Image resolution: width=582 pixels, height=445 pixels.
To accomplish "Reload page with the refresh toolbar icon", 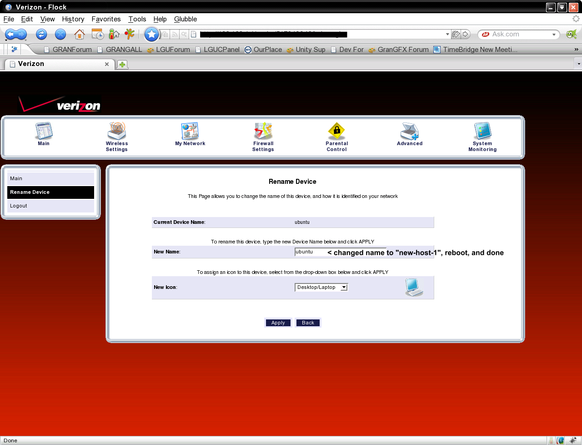I will (41, 34).
